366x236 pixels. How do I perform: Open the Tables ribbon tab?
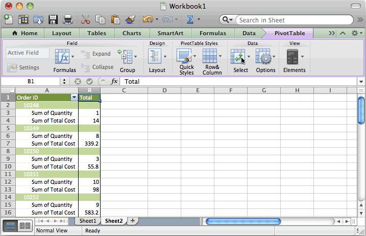pos(96,33)
